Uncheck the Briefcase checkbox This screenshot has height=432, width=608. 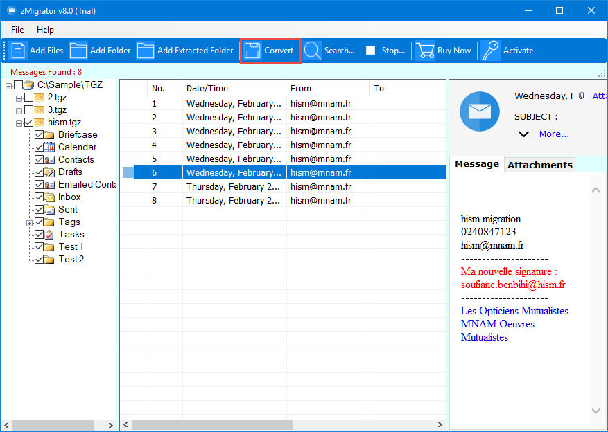tap(39, 135)
